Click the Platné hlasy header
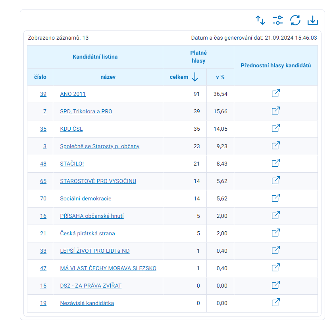Image resolution: width=333 pixels, height=326 pixels. coord(198,57)
